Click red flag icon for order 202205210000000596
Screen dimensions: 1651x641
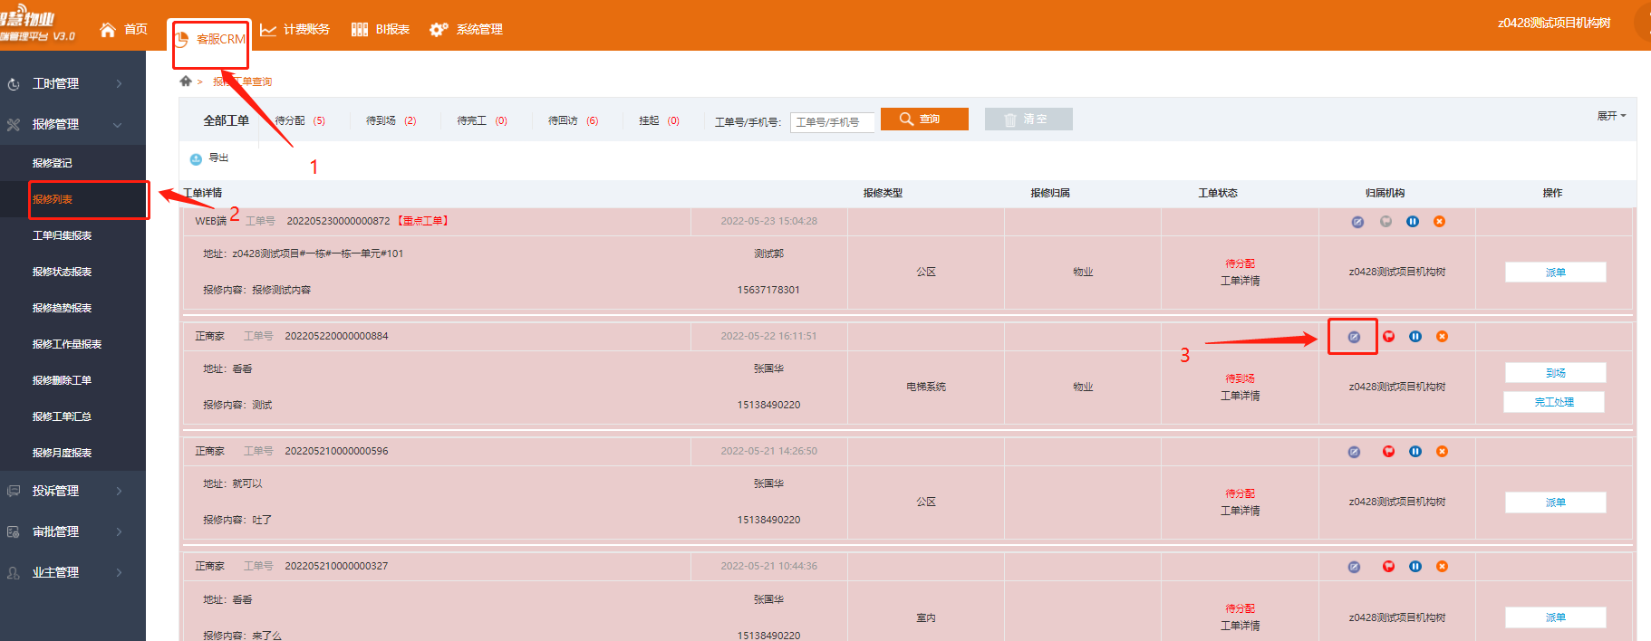coord(1388,452)
